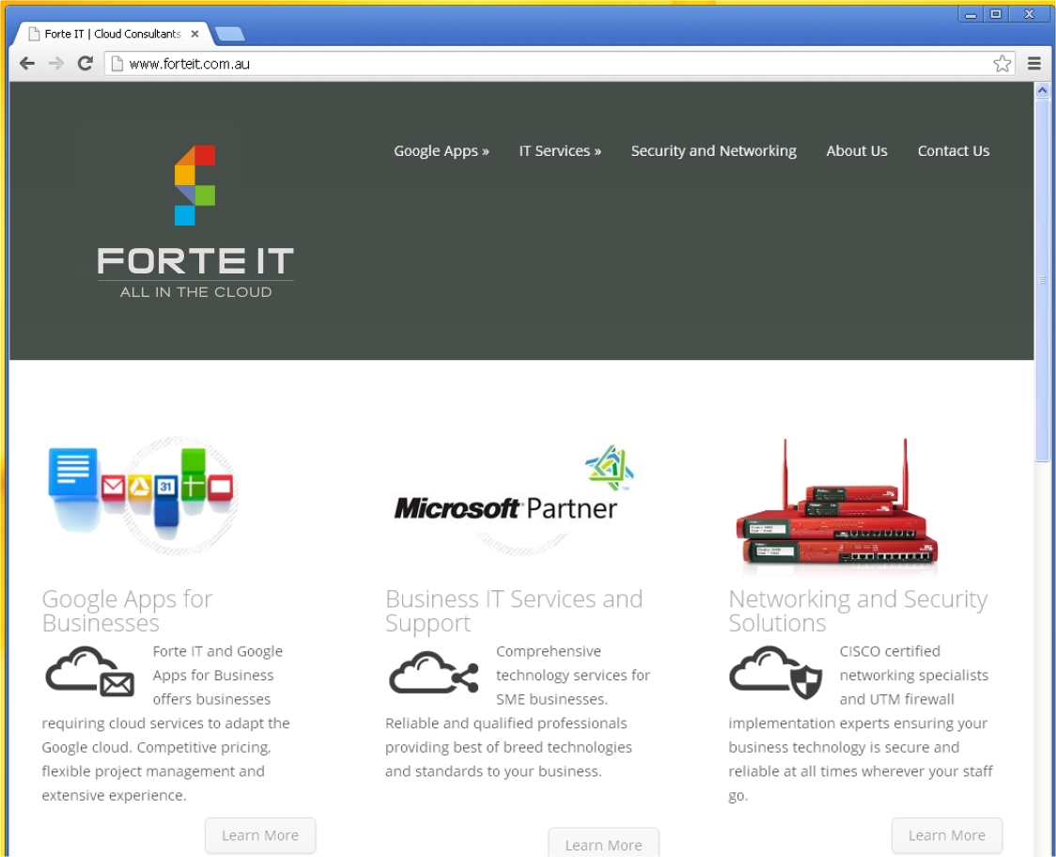Click the browser back arrow button
1056x857 pixels.
tap(27, 64)
